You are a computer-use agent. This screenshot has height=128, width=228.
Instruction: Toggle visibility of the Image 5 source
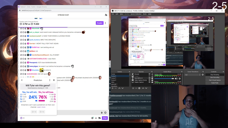coord(149,76)
